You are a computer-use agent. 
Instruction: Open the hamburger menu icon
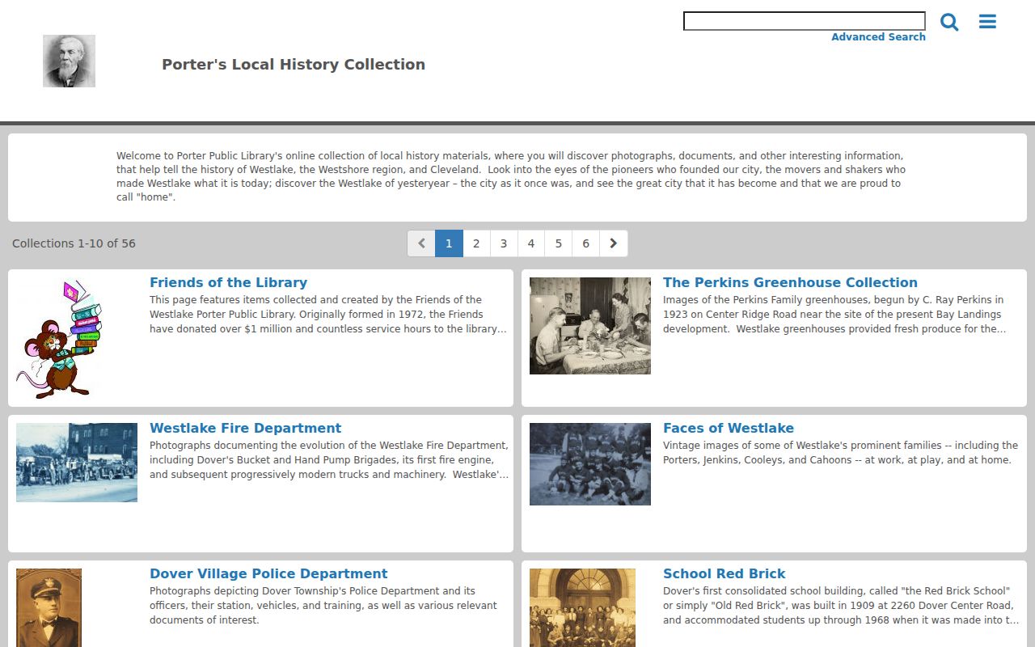pos(987,22)
